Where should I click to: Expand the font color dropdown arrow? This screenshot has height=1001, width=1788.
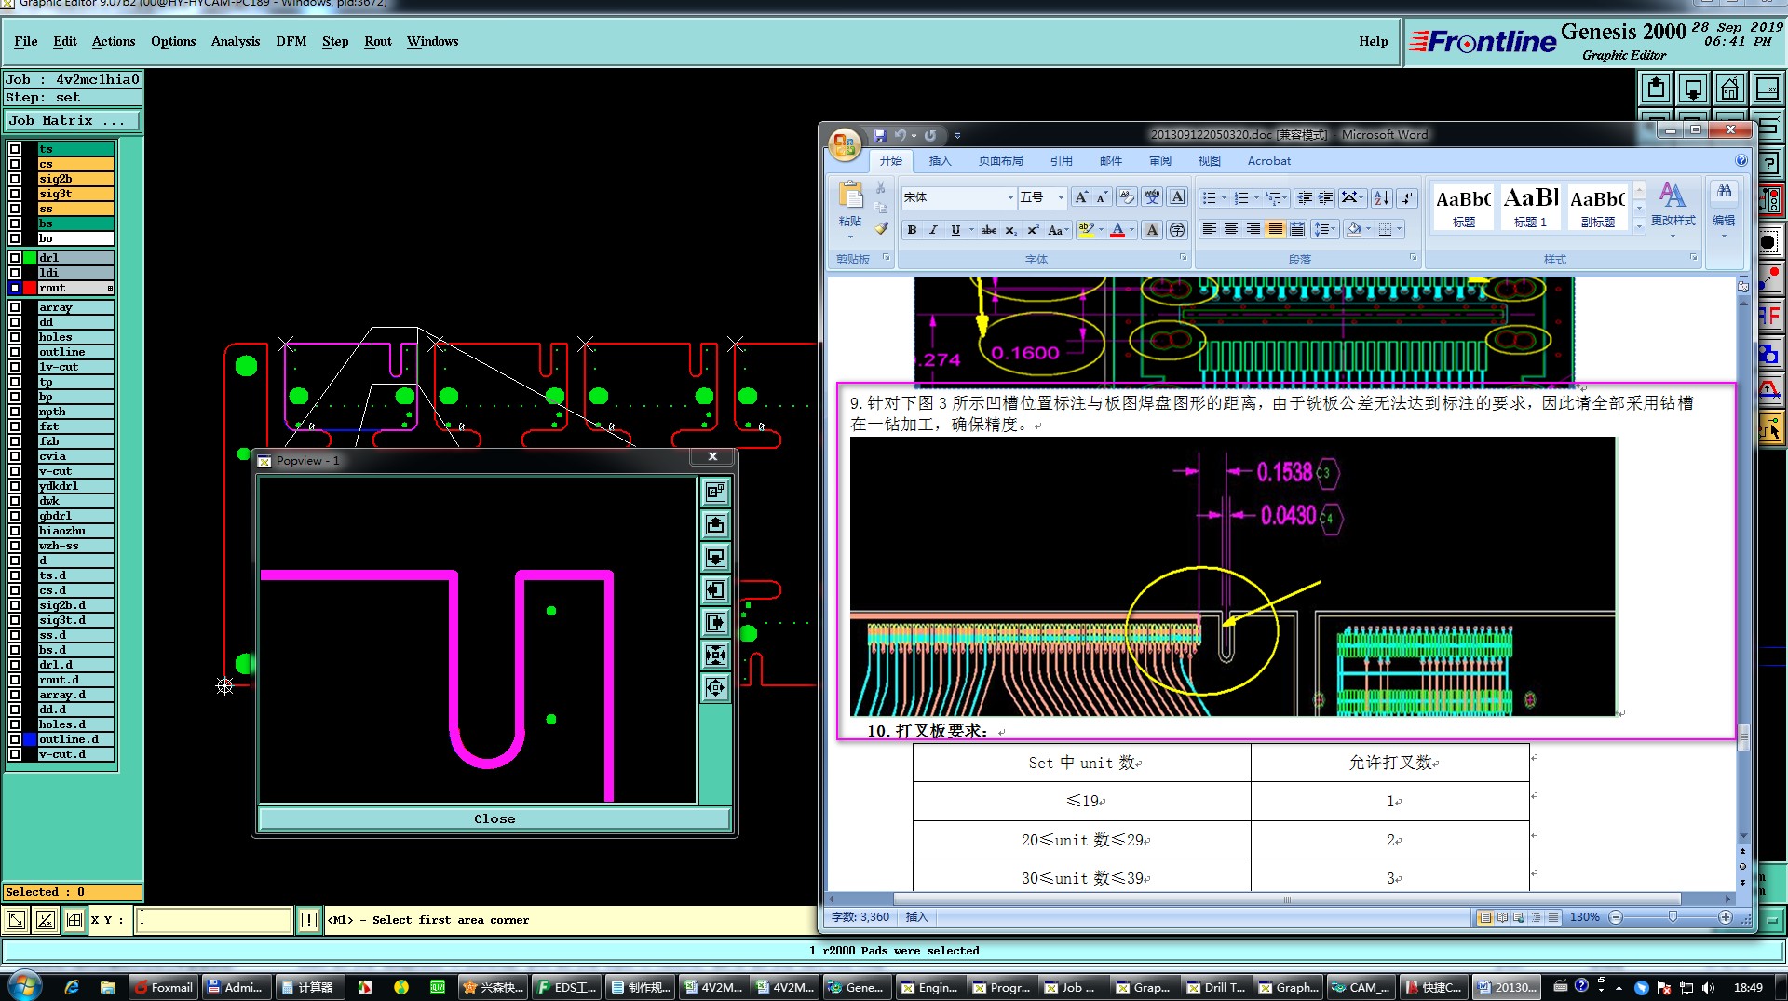point(1132,230)
